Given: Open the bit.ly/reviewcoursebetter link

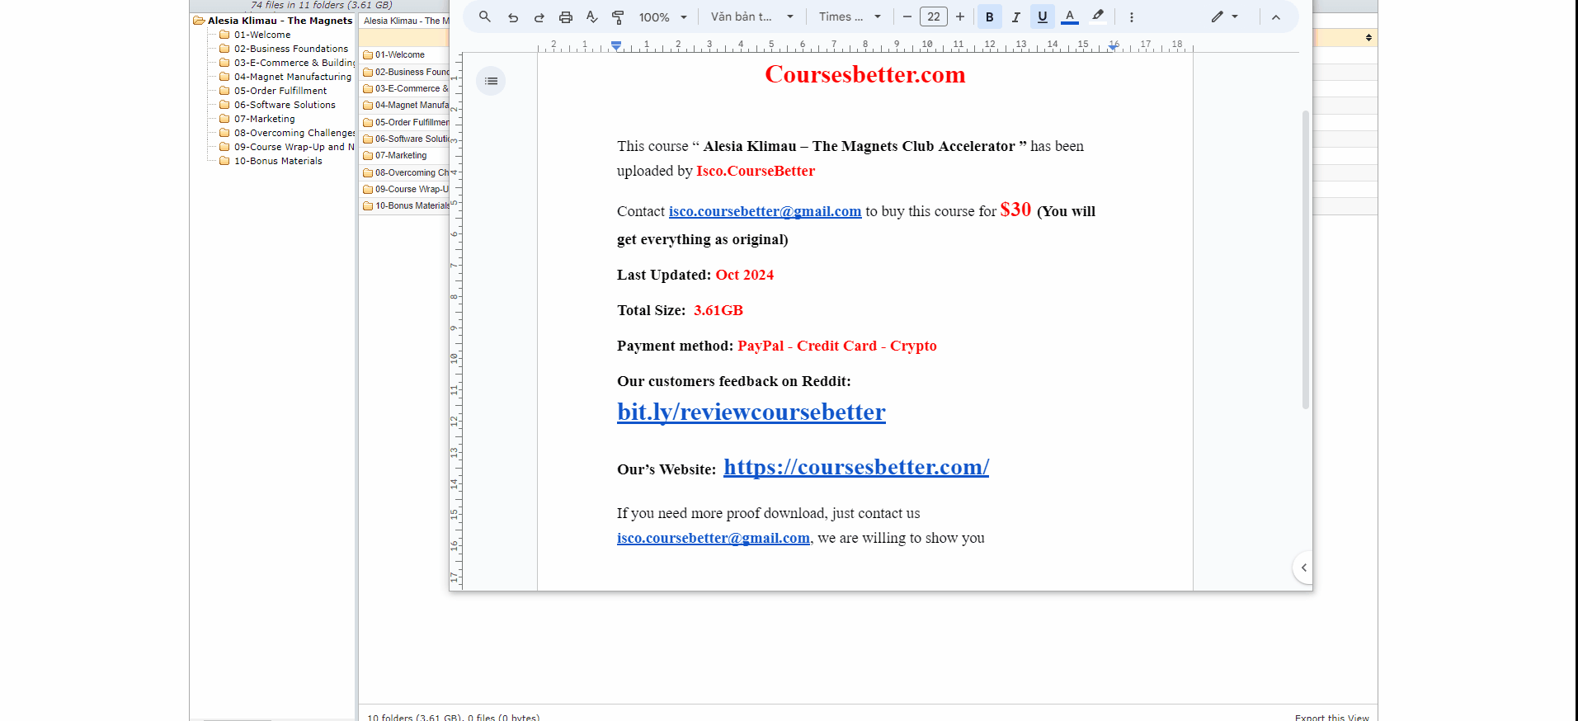Looking at the screenshot, I should 751,412.
